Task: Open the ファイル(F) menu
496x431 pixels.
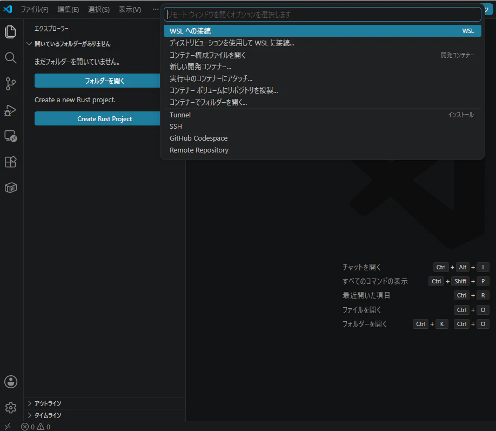Action: pos(35,10)
